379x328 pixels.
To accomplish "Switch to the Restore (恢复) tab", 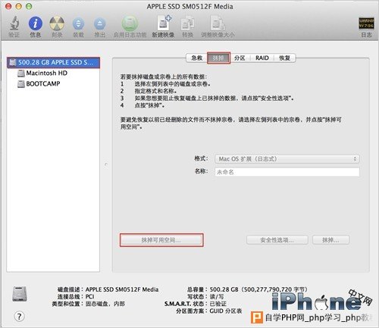I will tap(284, 58).
